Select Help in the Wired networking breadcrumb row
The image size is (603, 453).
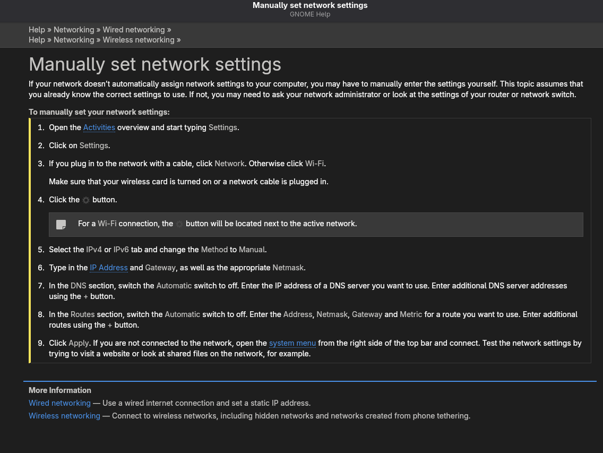(x=37, y=30)
